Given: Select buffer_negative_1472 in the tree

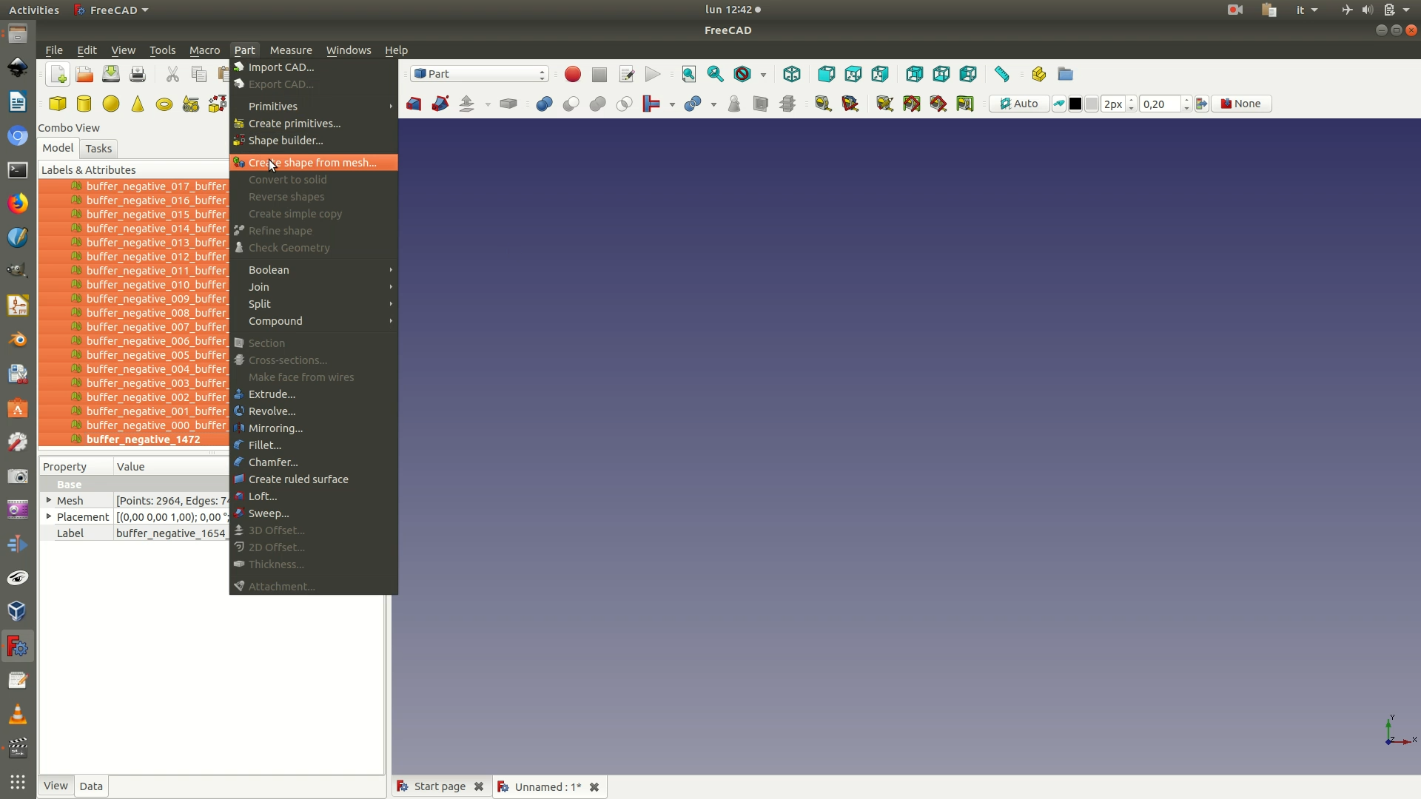Looking at the screenshot, I should pyautogui.click(x=143, y=439).
